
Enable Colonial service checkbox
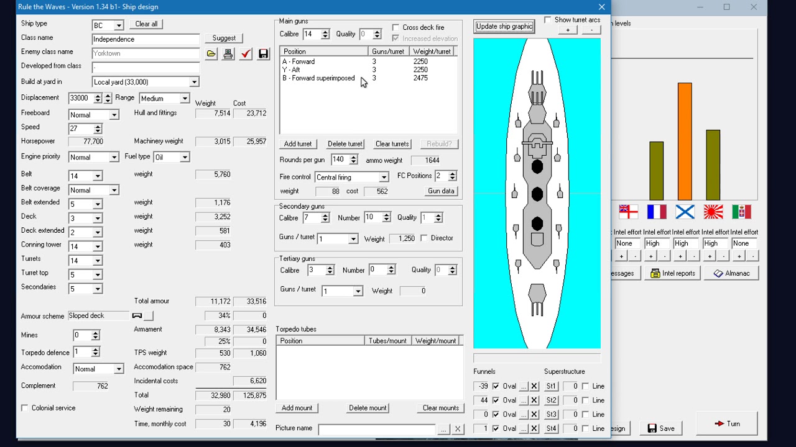click(x=25, y=408)
